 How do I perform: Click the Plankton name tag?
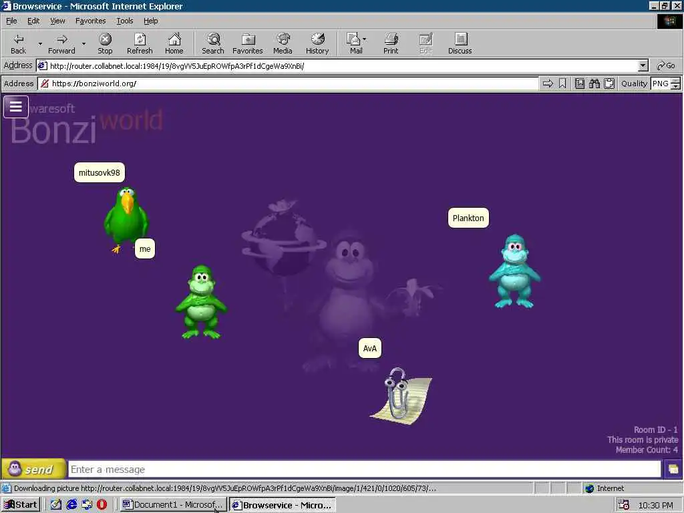(468, 218)
